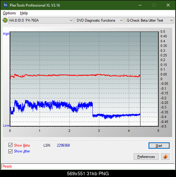Image resolution: width=176 pixels, height=177 pixels.
Task: Open the Preferences dialog
Action: click(x=146, y=157)
